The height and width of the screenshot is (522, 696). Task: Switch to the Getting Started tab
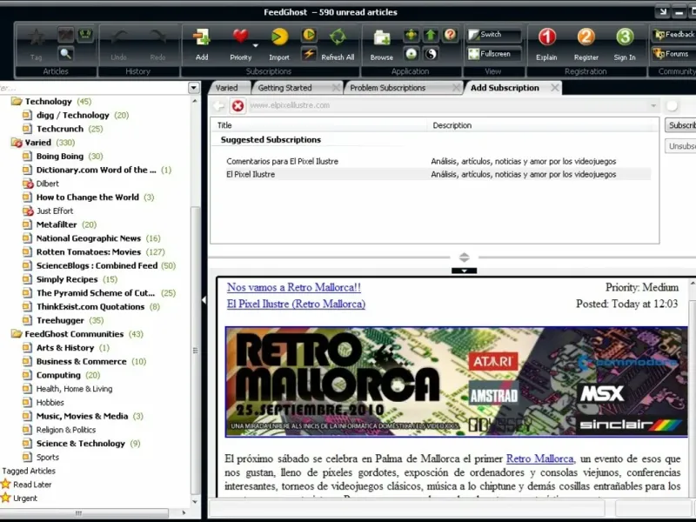[285, 88]
